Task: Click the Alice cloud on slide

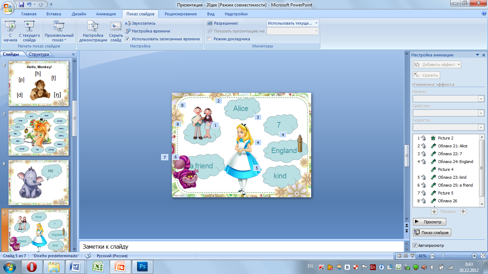Action: point(242,108)
